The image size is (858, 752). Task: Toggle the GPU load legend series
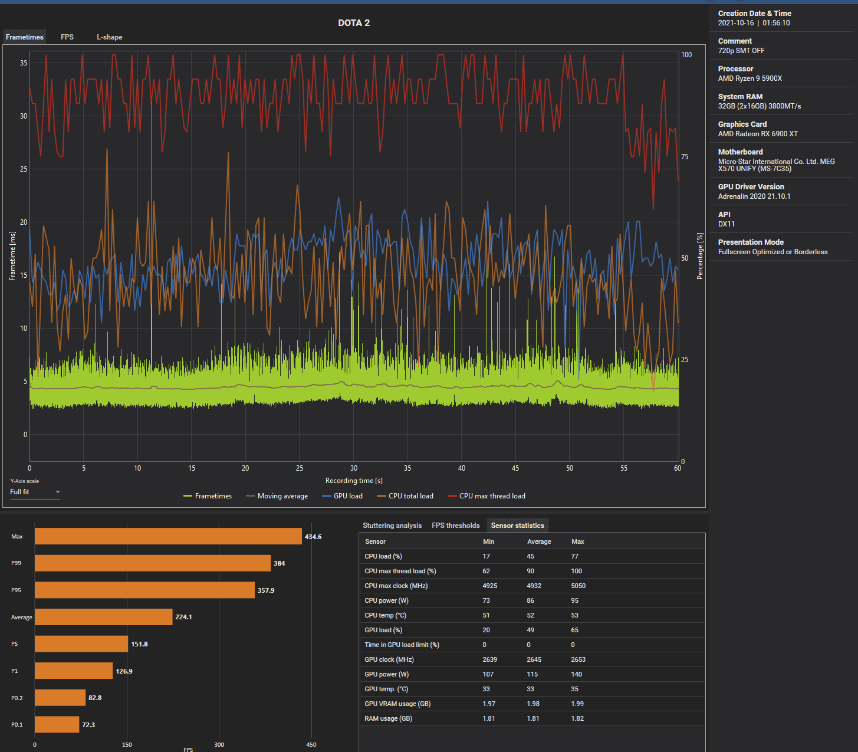click(342, 496)
